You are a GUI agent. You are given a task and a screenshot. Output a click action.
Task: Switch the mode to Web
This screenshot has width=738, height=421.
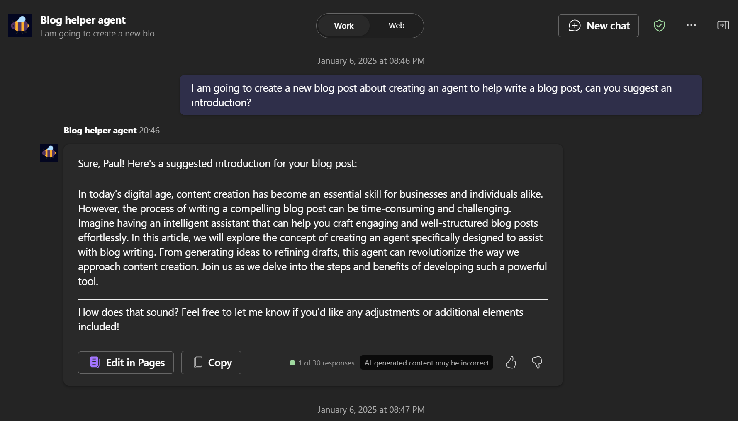coord(396,25)
